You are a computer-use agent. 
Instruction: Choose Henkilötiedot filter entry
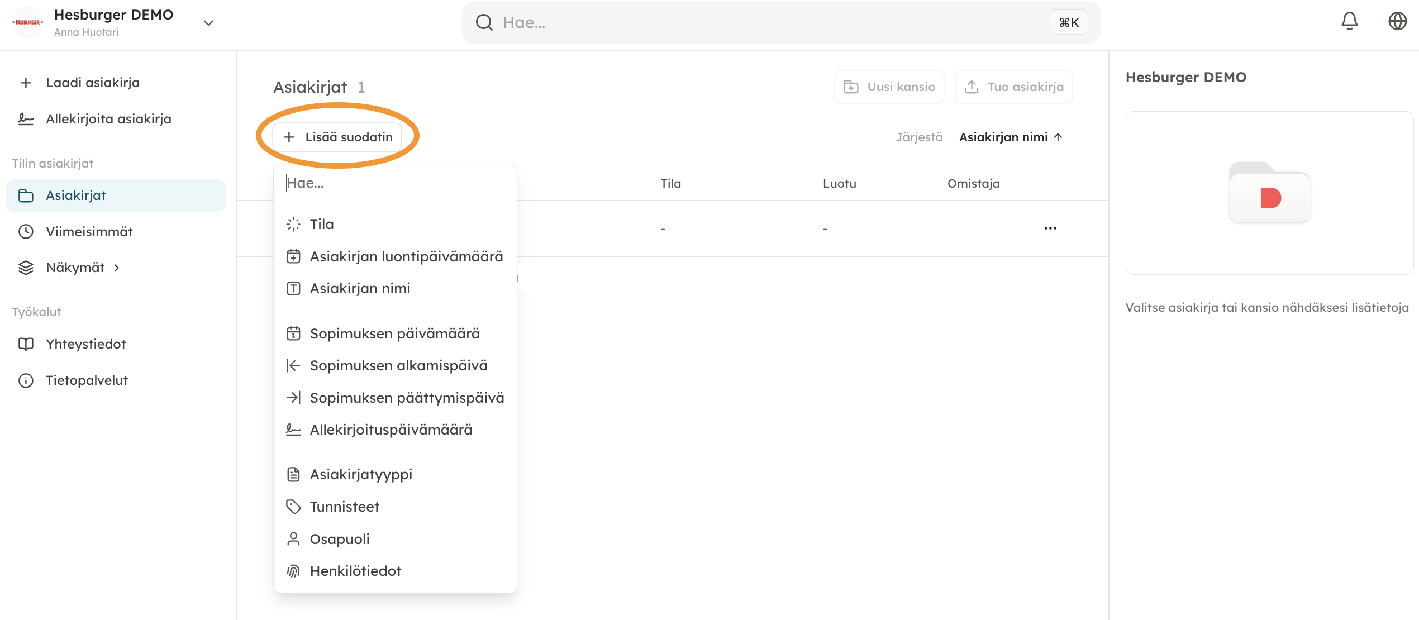[355, 571]
